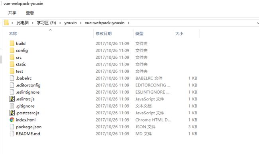The image size is (259, 154).
Task: Click the test folder icon
Action: click(12, 71)
